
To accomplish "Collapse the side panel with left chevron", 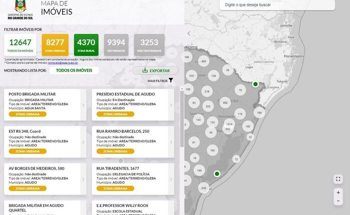I will click(x=189, y=33).
